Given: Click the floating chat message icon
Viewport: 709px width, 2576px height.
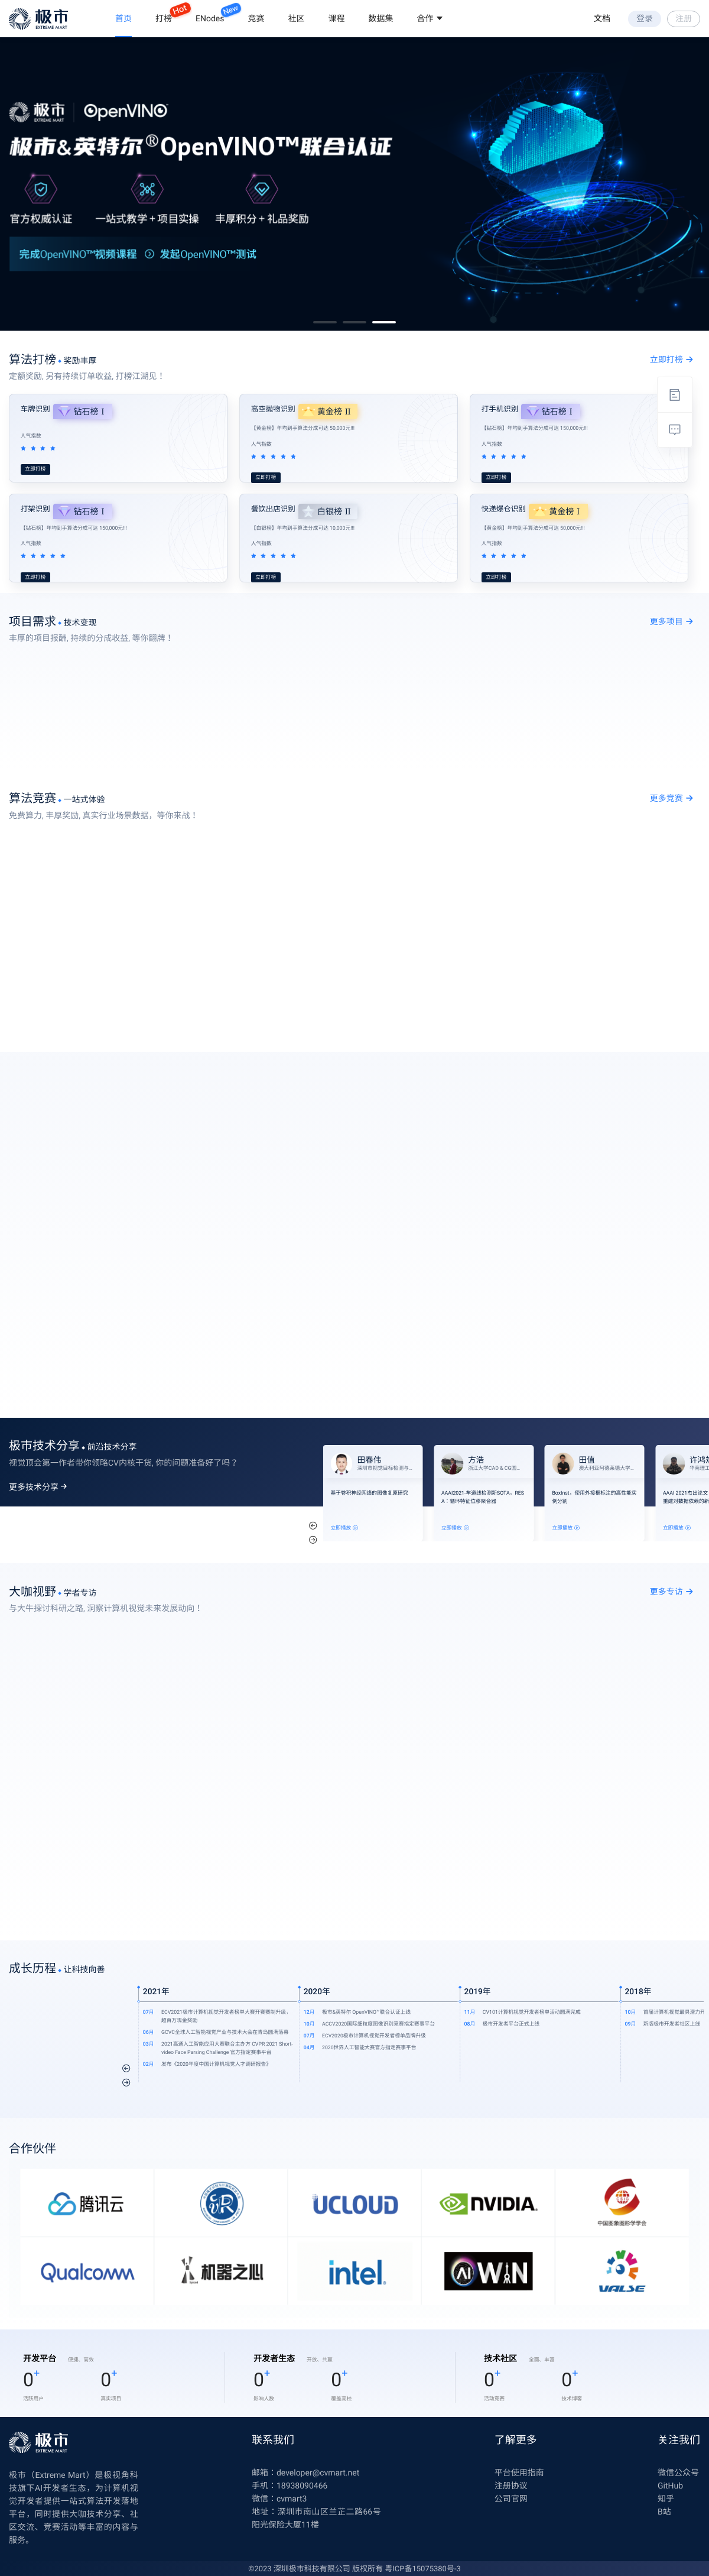Looking at the screenshot, I should pyautogui.click(x=674, y=429).
